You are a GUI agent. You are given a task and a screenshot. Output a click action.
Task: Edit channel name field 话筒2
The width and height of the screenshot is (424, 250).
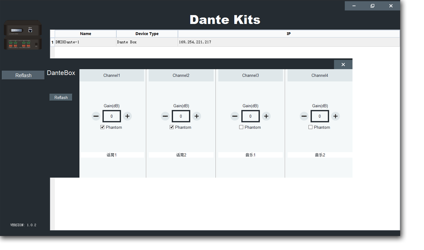click(181, 155)
